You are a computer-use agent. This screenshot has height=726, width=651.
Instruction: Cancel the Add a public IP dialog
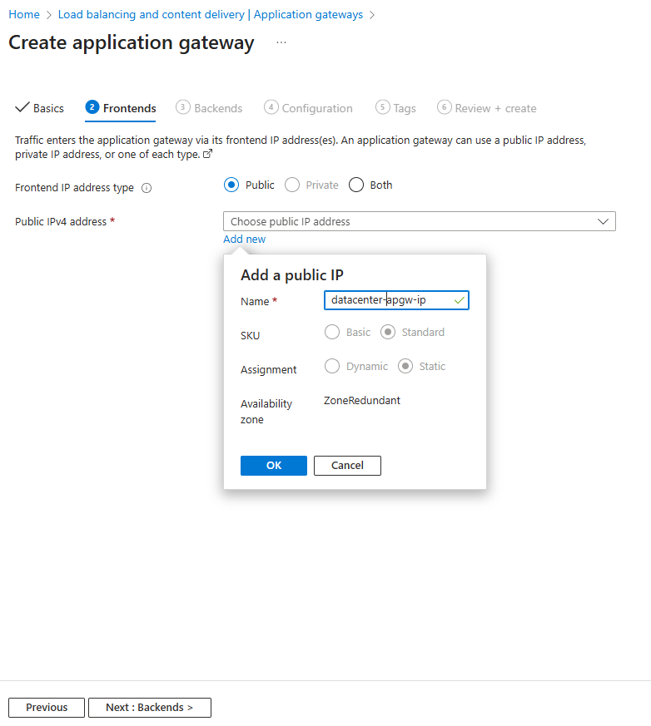pos(347,466)
